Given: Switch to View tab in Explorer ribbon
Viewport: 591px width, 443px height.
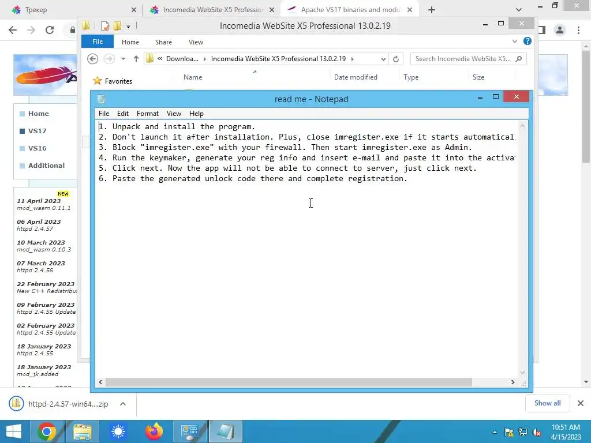Looking at the screenshot, I should (196, 42).
